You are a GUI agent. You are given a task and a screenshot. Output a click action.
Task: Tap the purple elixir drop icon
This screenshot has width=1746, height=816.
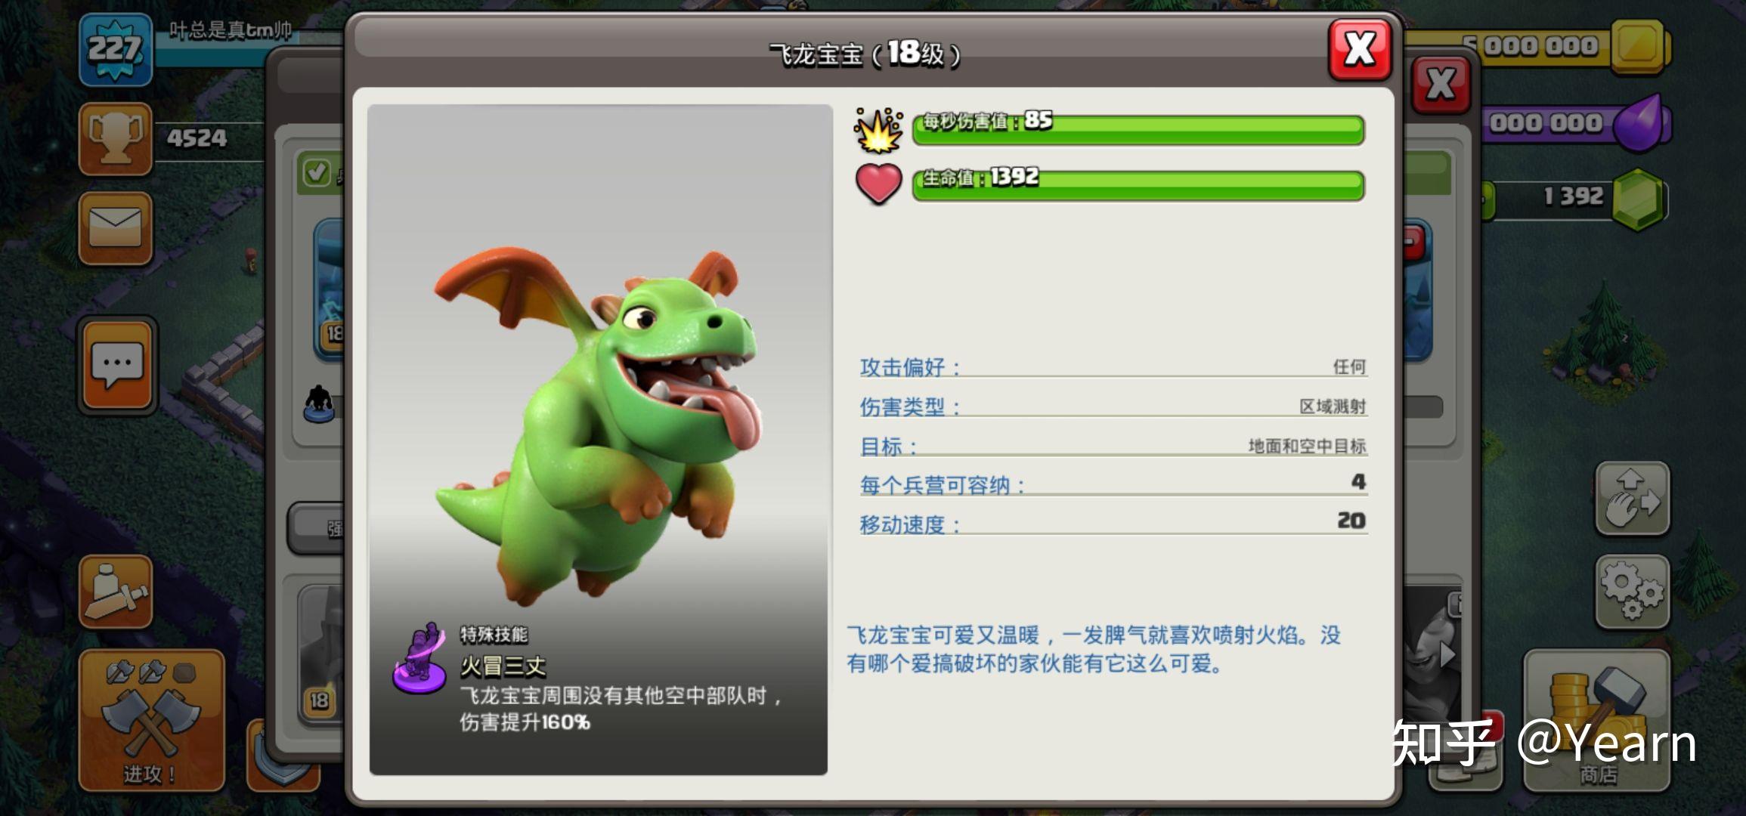[x=1640, y=122]
